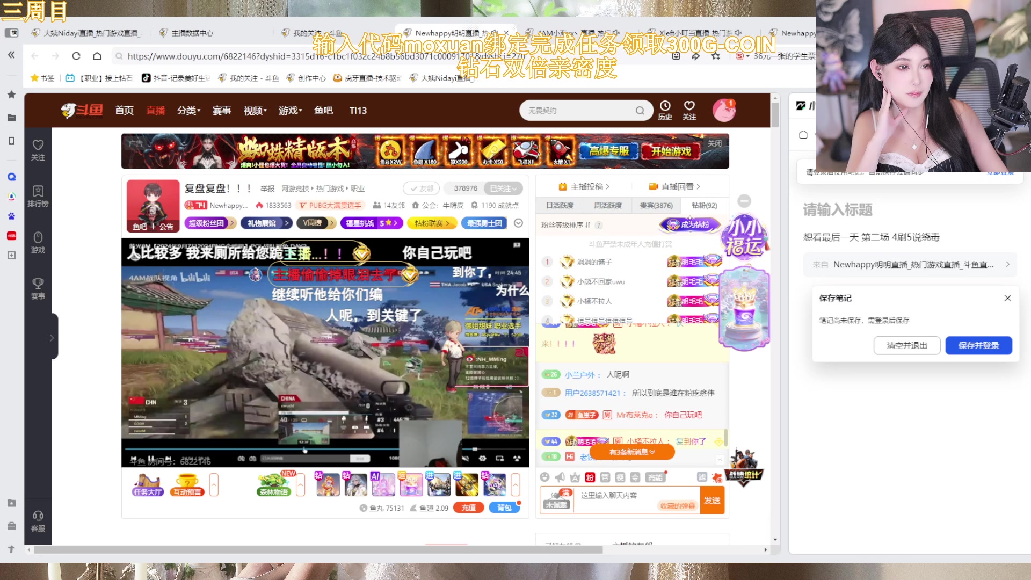
Task: Switch to the 日活跃度 tab
Action: [x=560, y=205]
